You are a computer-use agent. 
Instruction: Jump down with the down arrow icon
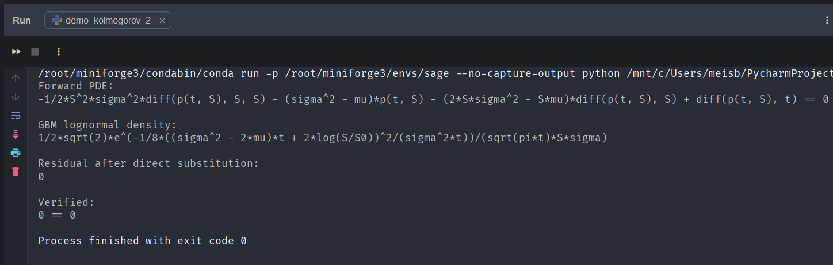pyautogui.click(x=16, y=97)
